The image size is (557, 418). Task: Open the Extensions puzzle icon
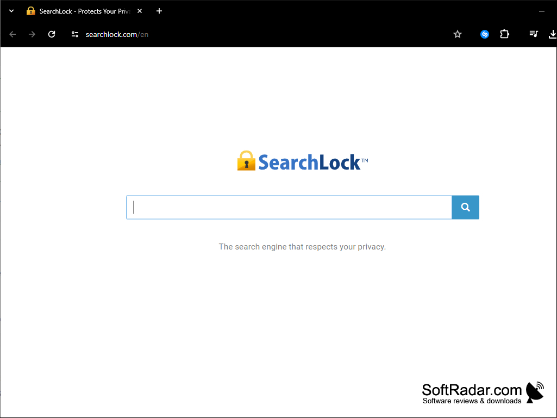click(504, 34)
